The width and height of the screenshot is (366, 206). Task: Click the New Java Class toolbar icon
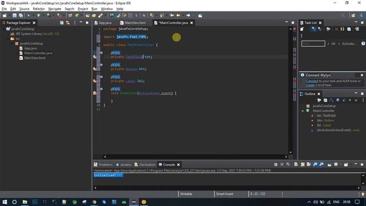tap(77, 15)
